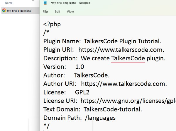Select my-first-plugin.php file in the list

(x=20, y=11)
